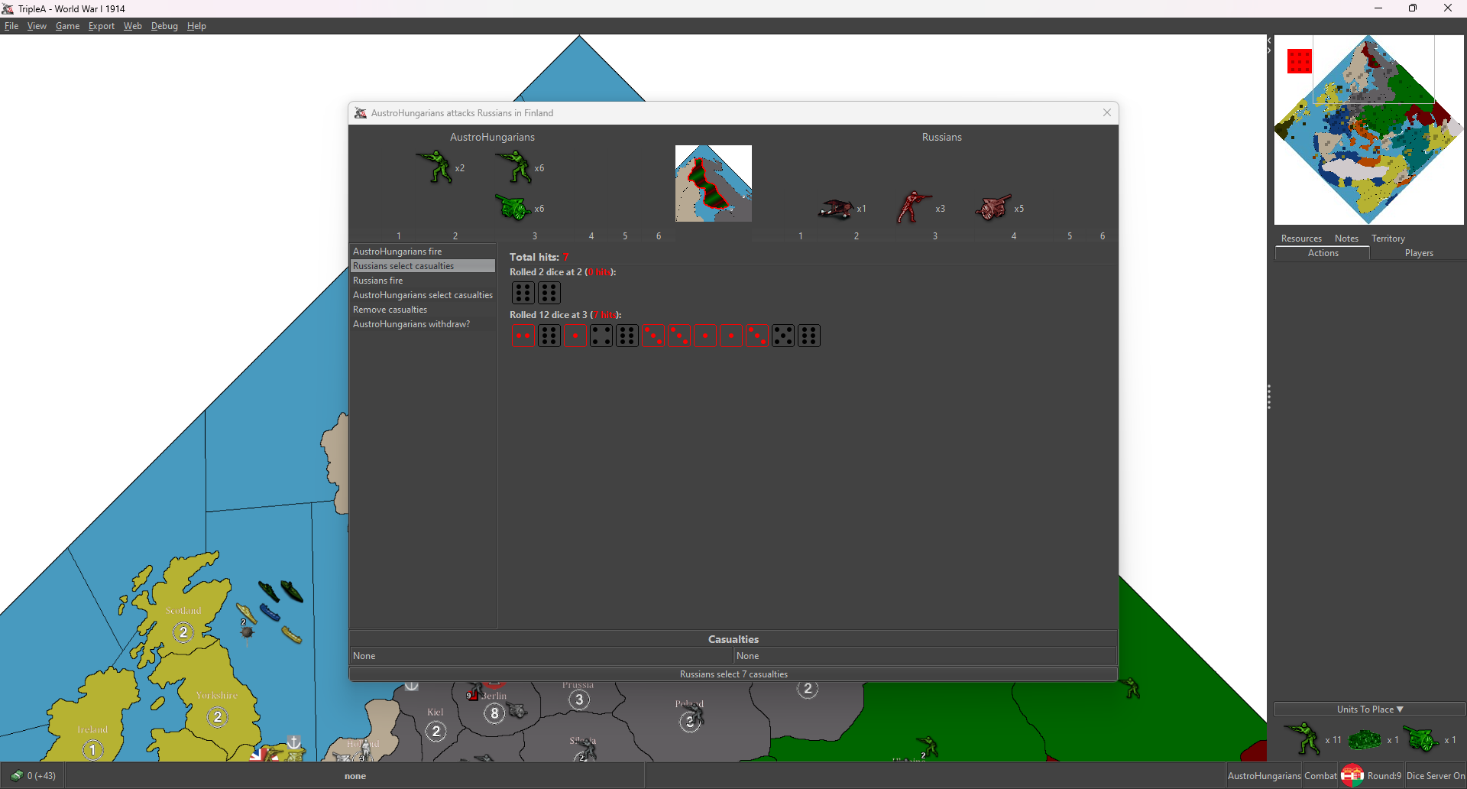This screenshot has height=789, width=1467.
Task: Select the blue warship near Scotland
Action: click(x=270, y=612)
